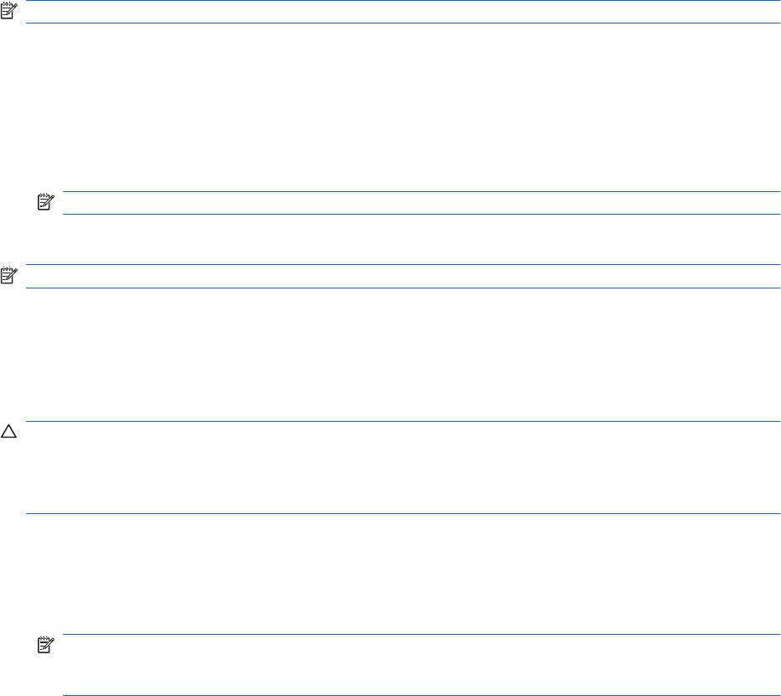Click the top rule of the lowest note
The height and width of the screenshot is (696, 781).
[x=419, y=635]
